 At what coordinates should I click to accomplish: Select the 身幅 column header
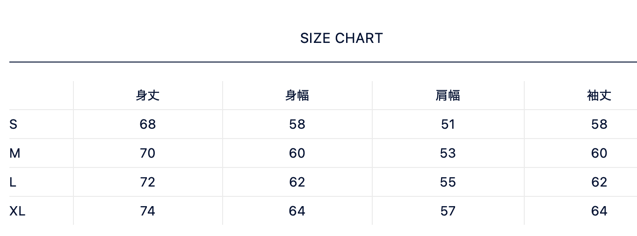pyautogui.click(x=297, y=96)
